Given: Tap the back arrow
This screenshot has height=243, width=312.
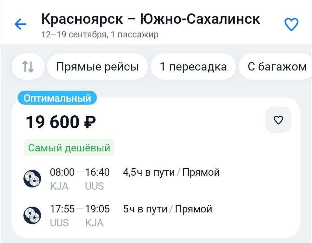Looking at the screenshot, I should click(20, 24).
